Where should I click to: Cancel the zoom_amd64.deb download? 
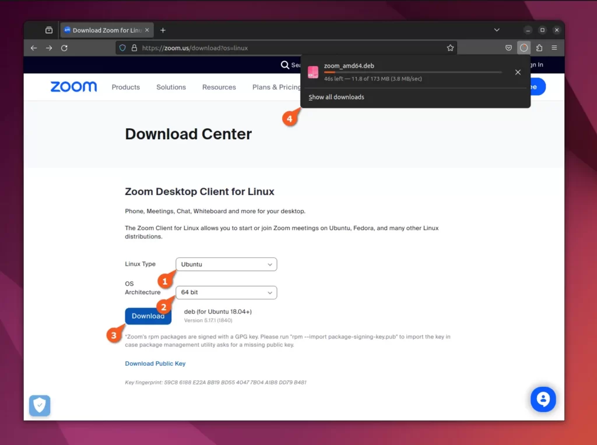(x=518, y=72)
